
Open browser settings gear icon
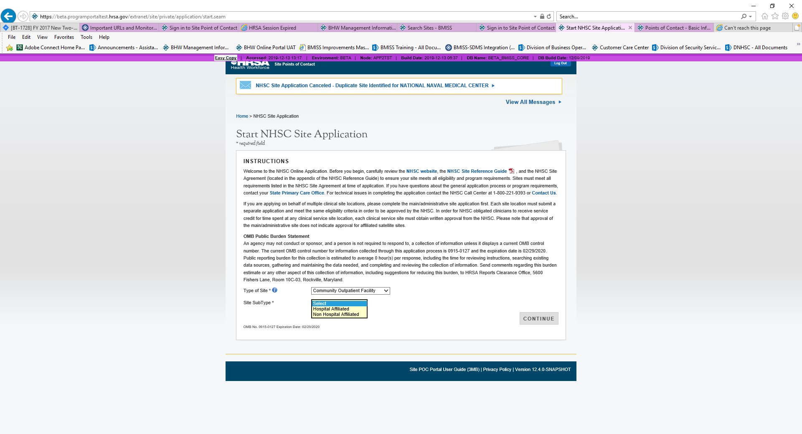pos(785,16)
